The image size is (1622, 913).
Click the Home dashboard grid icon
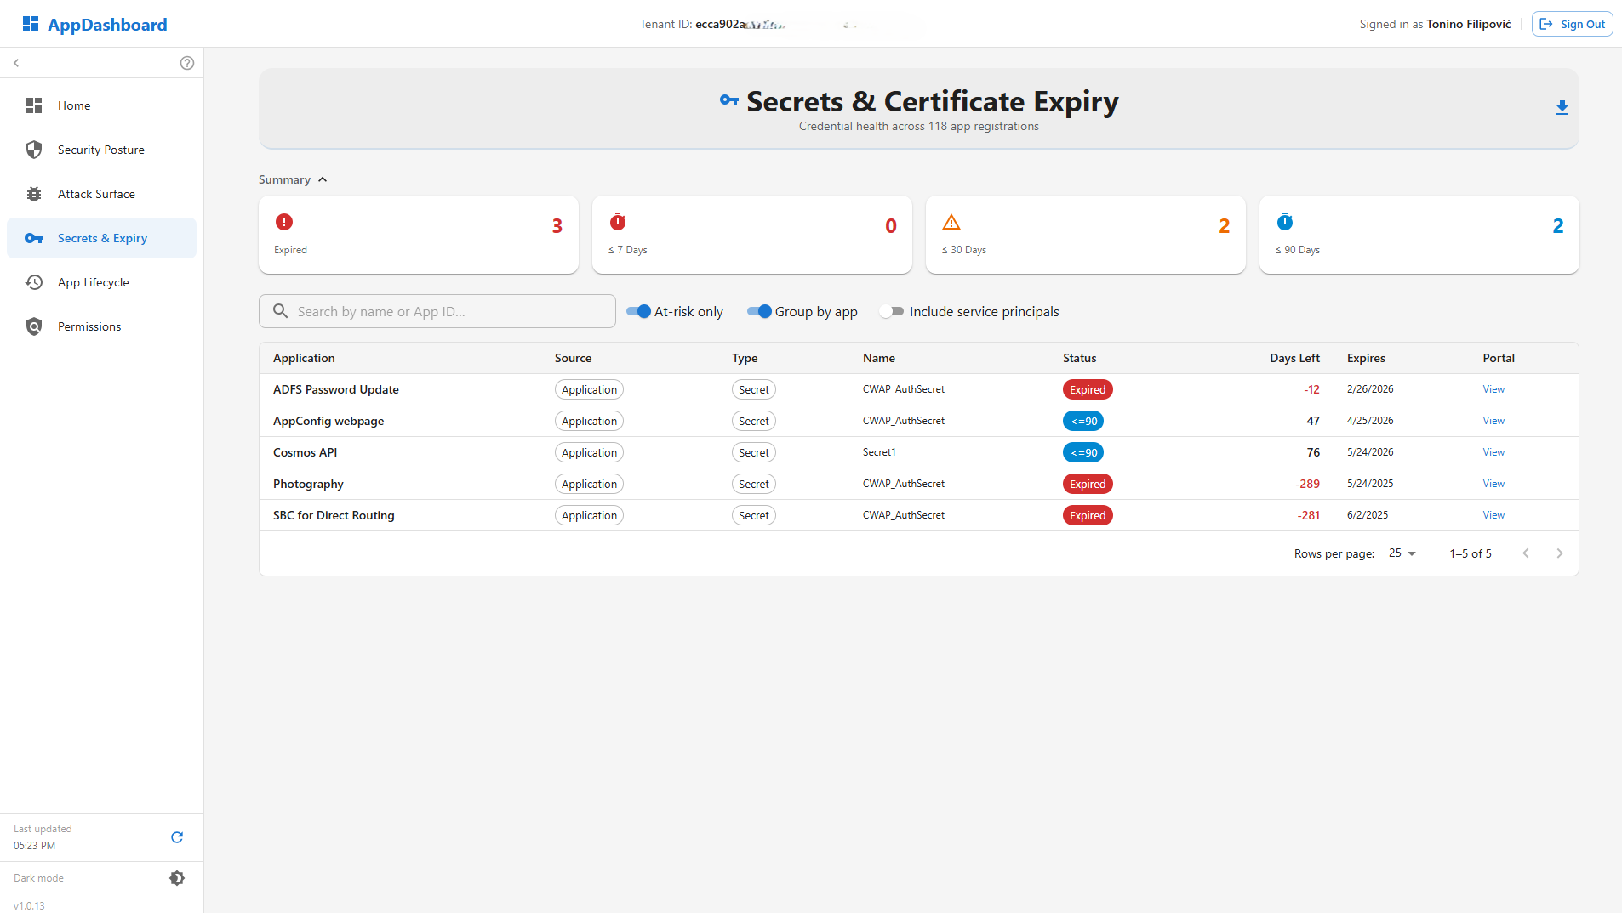pos(34,105)
